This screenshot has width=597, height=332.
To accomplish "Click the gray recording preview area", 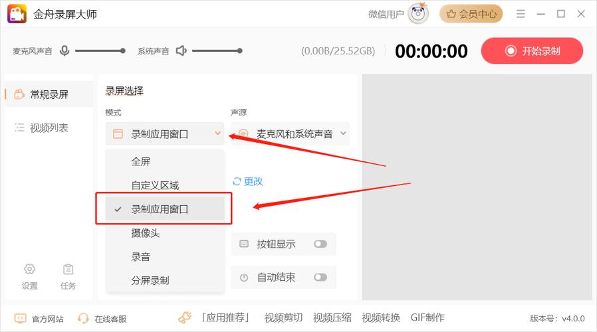I will point(477,187).
